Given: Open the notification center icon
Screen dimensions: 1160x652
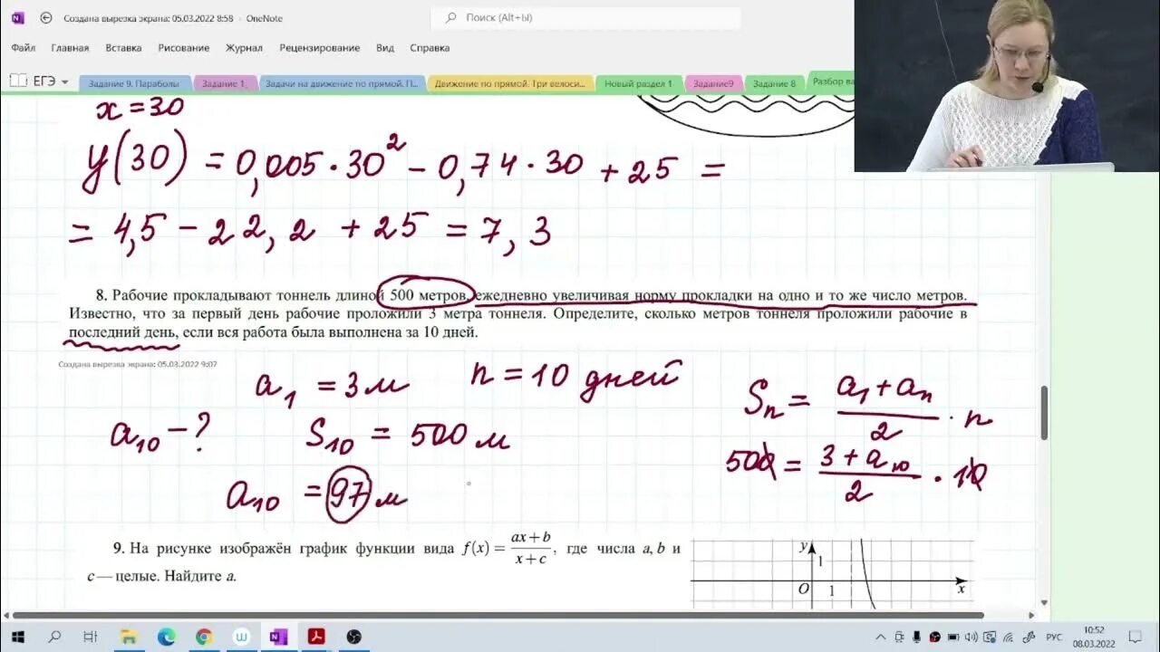Looking at the screenshot, I should [x=1135, y=637].
